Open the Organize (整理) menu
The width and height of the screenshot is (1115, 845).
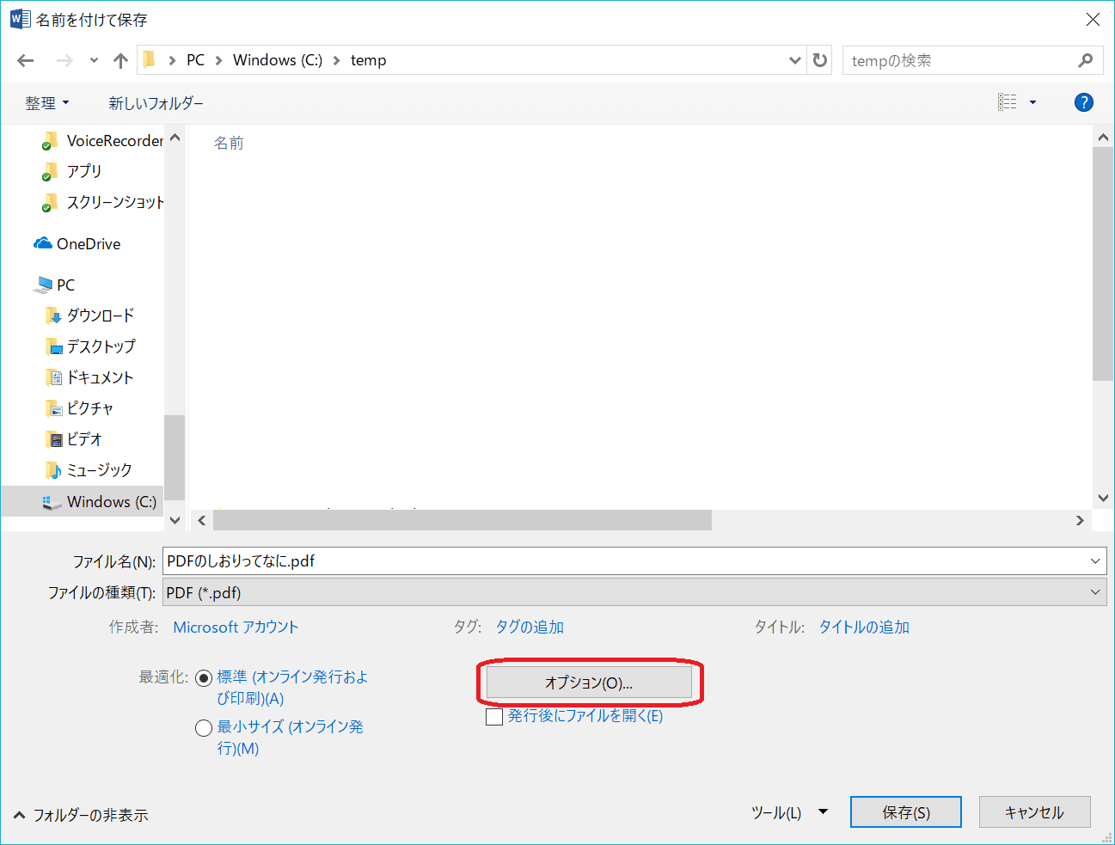[46, 103]
